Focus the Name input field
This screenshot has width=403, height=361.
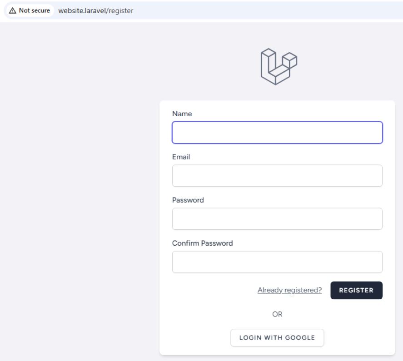(x=277, y=133)
